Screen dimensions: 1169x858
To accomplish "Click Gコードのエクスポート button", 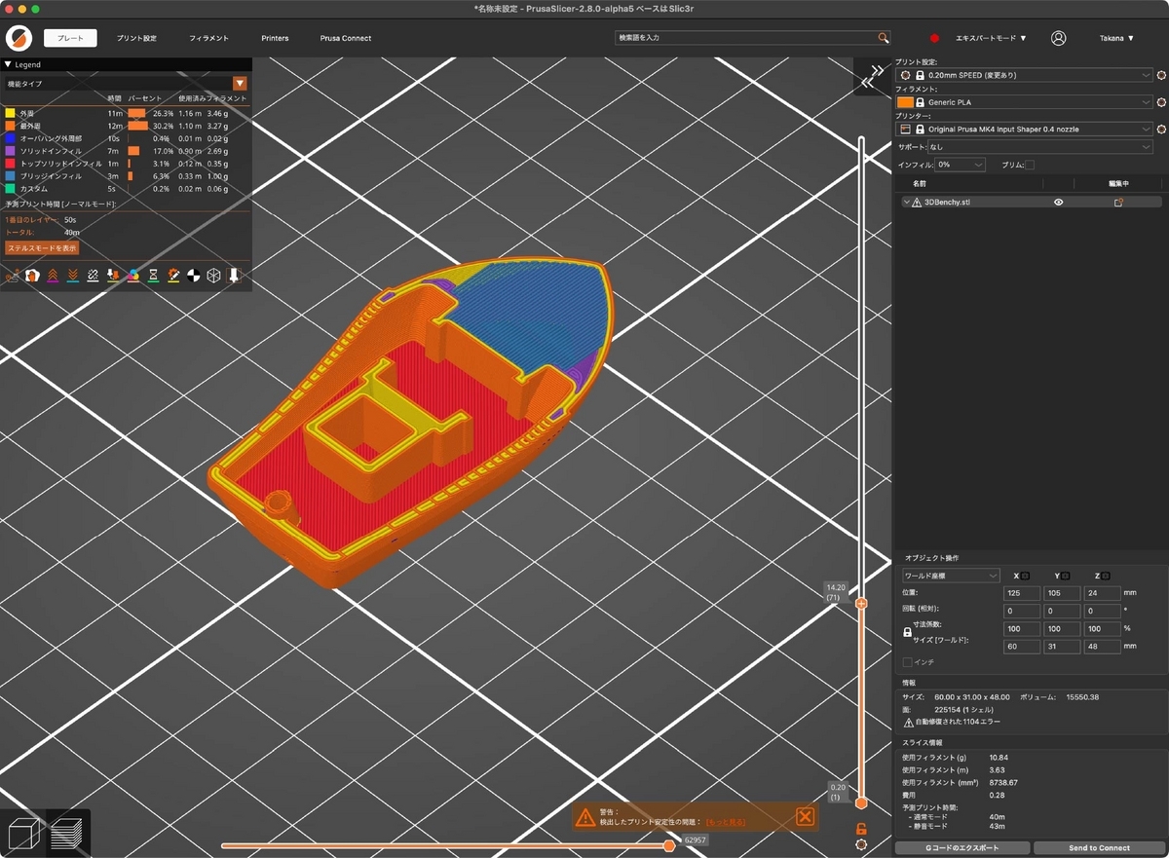I will point(962,847).
